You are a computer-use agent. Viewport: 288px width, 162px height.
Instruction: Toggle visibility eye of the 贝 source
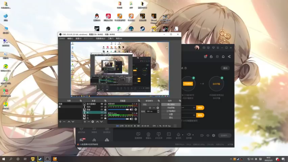click(x=102, y=118)
